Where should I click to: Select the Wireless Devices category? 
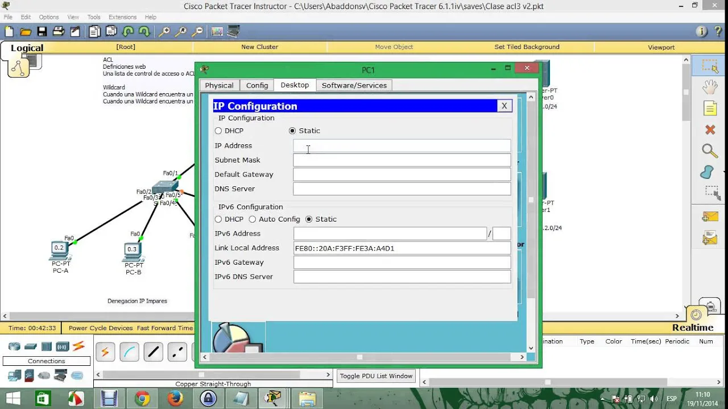[63, 347]
